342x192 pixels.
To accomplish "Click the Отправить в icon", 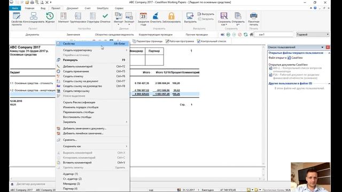I will point(238,17).
